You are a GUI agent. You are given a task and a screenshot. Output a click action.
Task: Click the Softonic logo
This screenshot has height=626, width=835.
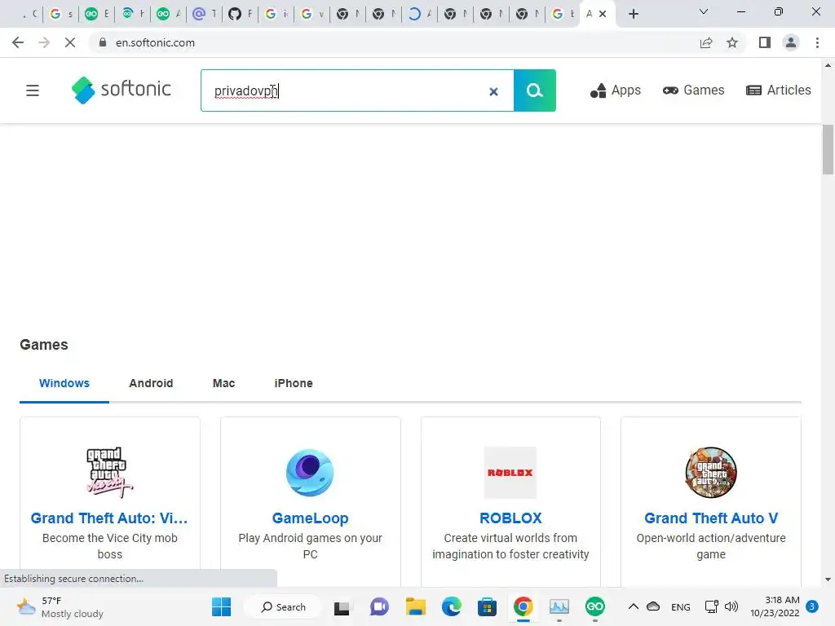tap(121, 90)
